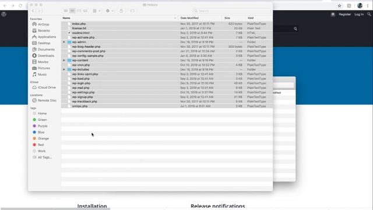Sort files by Date Modified column

[x=200, y=18]
